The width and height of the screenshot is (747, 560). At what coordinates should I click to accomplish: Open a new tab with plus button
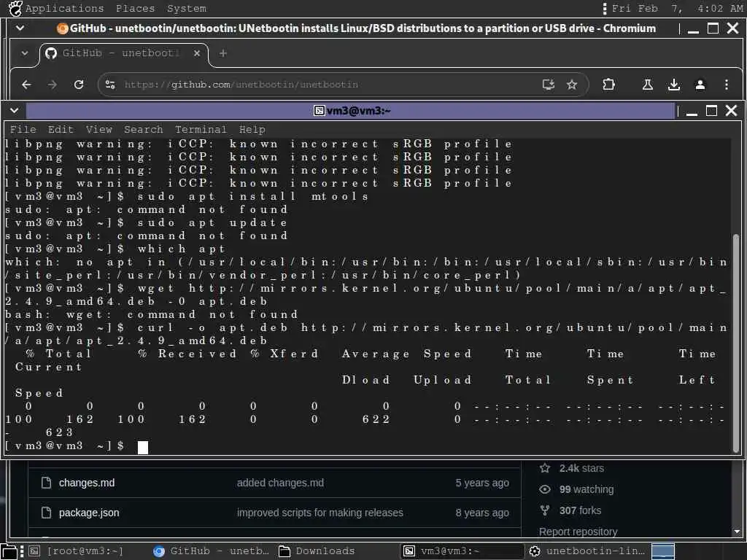click(x=223, y=53)
